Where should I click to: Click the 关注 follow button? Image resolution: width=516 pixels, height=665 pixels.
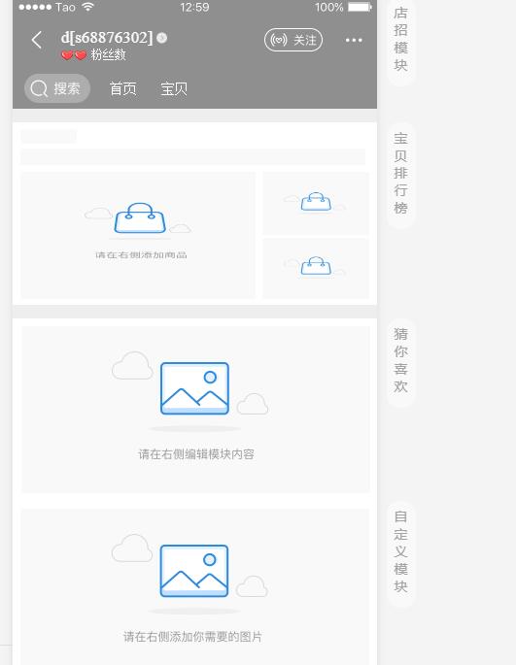click(x=293, y=40)
